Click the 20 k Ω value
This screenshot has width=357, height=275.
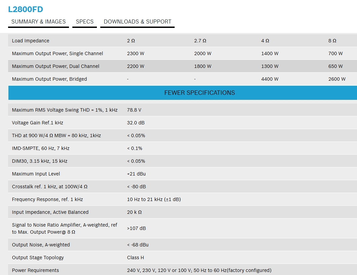tap(134, 212)
